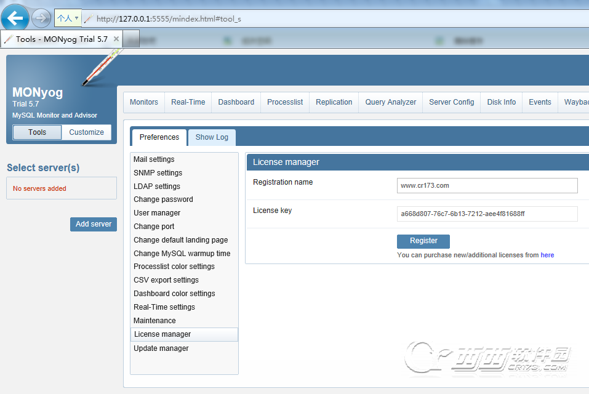
Task: Open Mail settings preferences
Action: tap(154, 159)
